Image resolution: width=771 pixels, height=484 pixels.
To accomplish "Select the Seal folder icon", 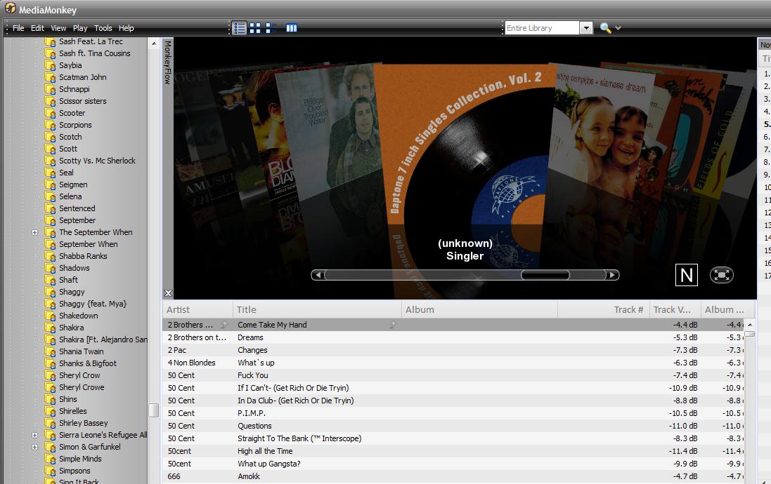I will [50, 173].
